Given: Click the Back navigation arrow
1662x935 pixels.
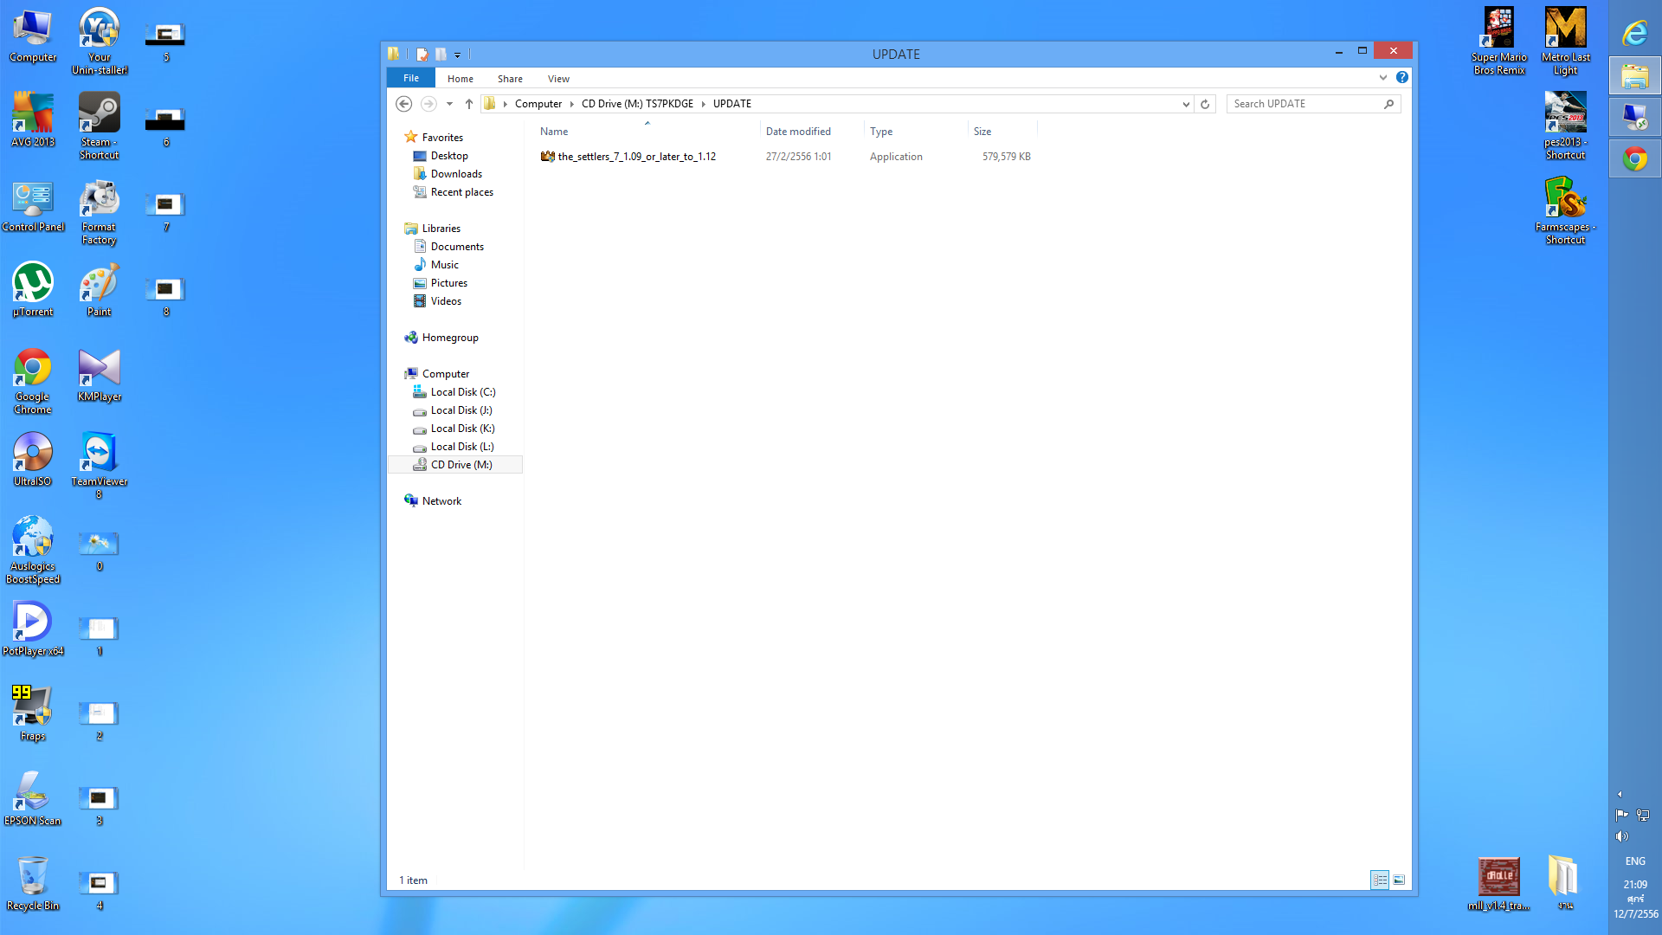Looking at the screenshot, I should coord(403,104).
